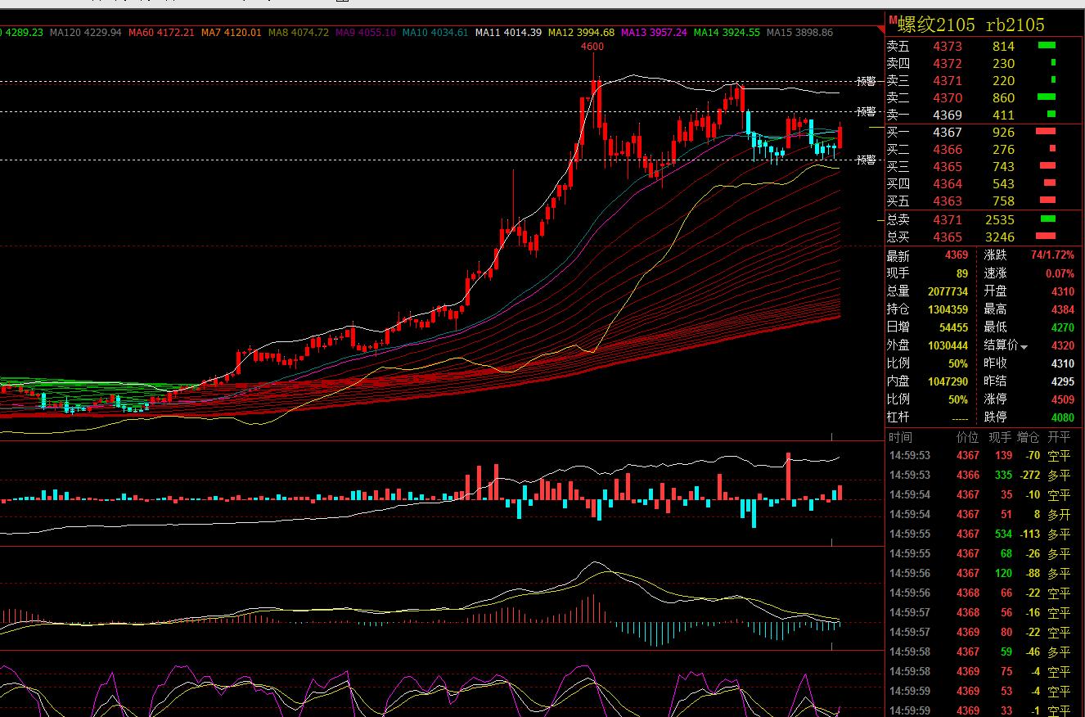Click the 螺纹2105 rb2105 contract title
The image size is (1085, 717).
pyautogui.click(x=970, y=25)
